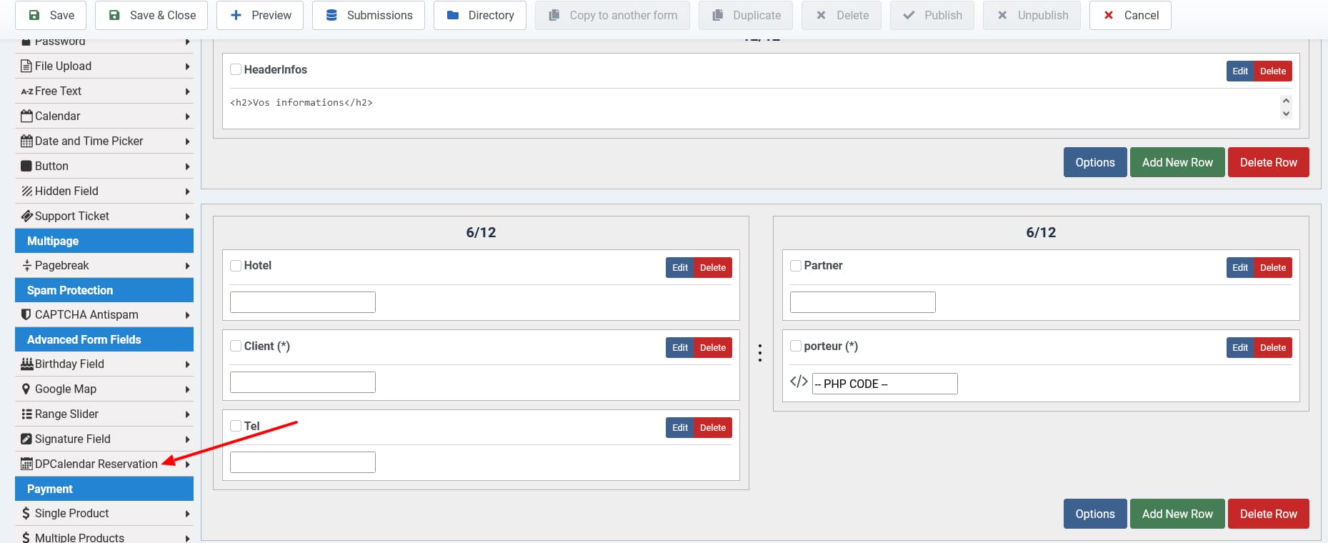Select the Partner field checkbox
1328x543 pixels.
coord(796,266)
